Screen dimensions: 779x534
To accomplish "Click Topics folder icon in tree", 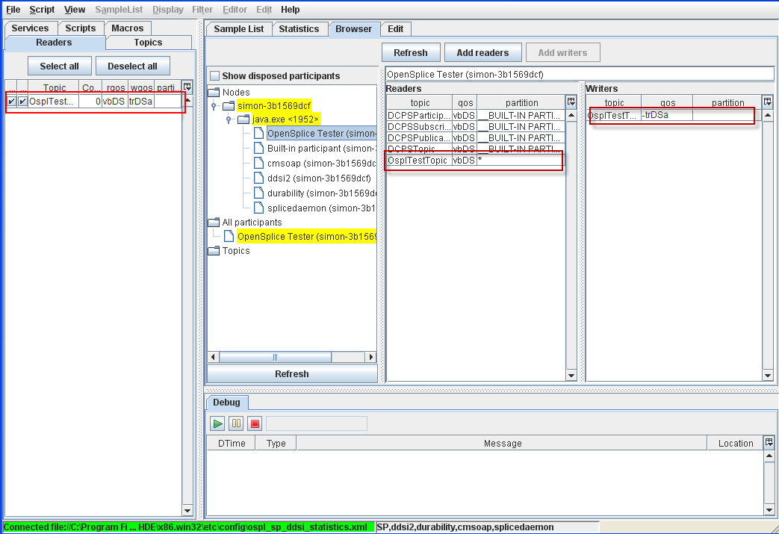I will (x=214, y=250).
